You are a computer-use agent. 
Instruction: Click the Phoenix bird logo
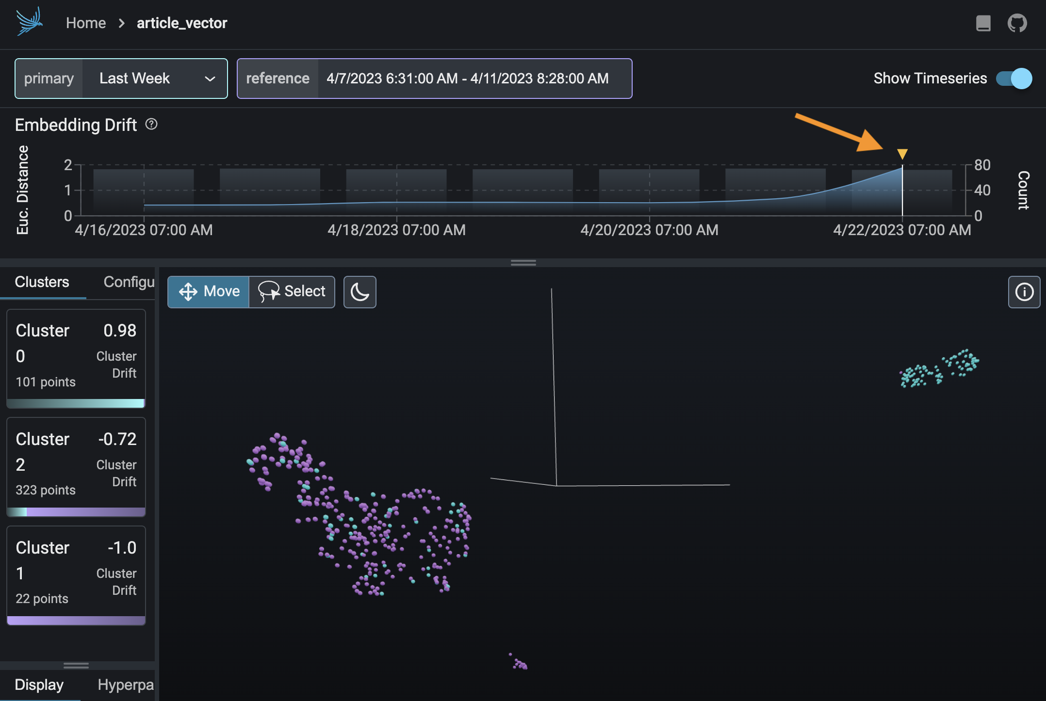(29, 22)
